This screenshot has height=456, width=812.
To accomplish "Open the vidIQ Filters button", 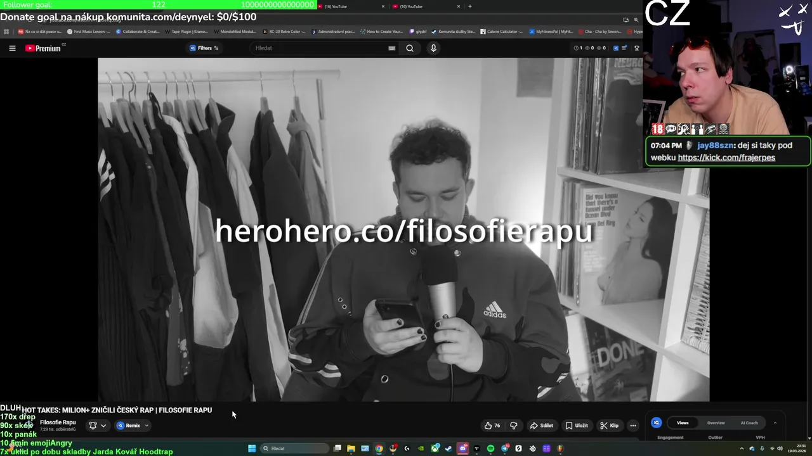I will pyautogui.click(x=204, y=48).
